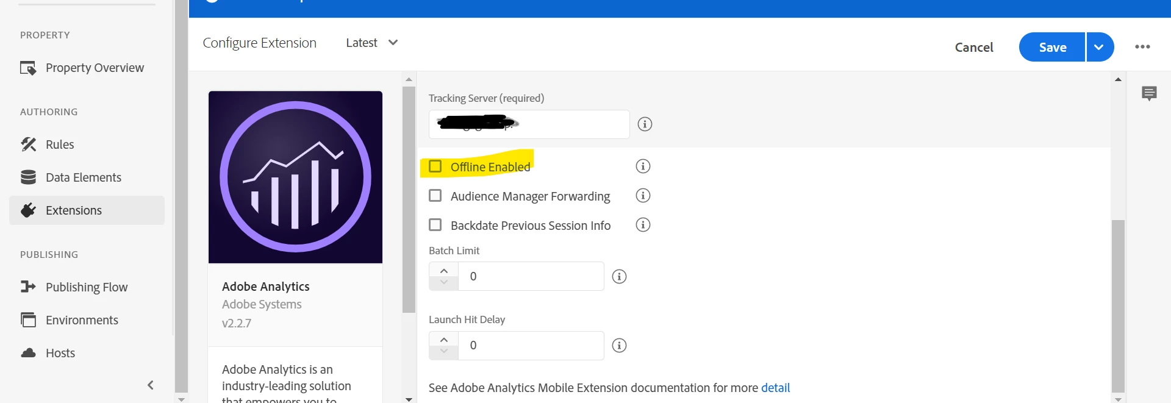Image resolution: width=1171 pixels, height=403 pixels.
Task: Open Data Elements from the sidebar
Action: pyautogui.click(x=83, y=177)
